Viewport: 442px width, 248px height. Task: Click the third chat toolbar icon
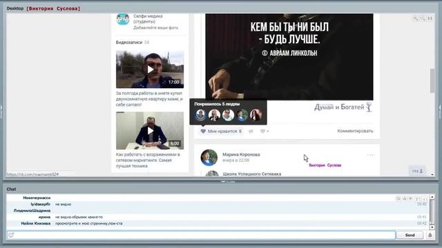coord(411,198)
